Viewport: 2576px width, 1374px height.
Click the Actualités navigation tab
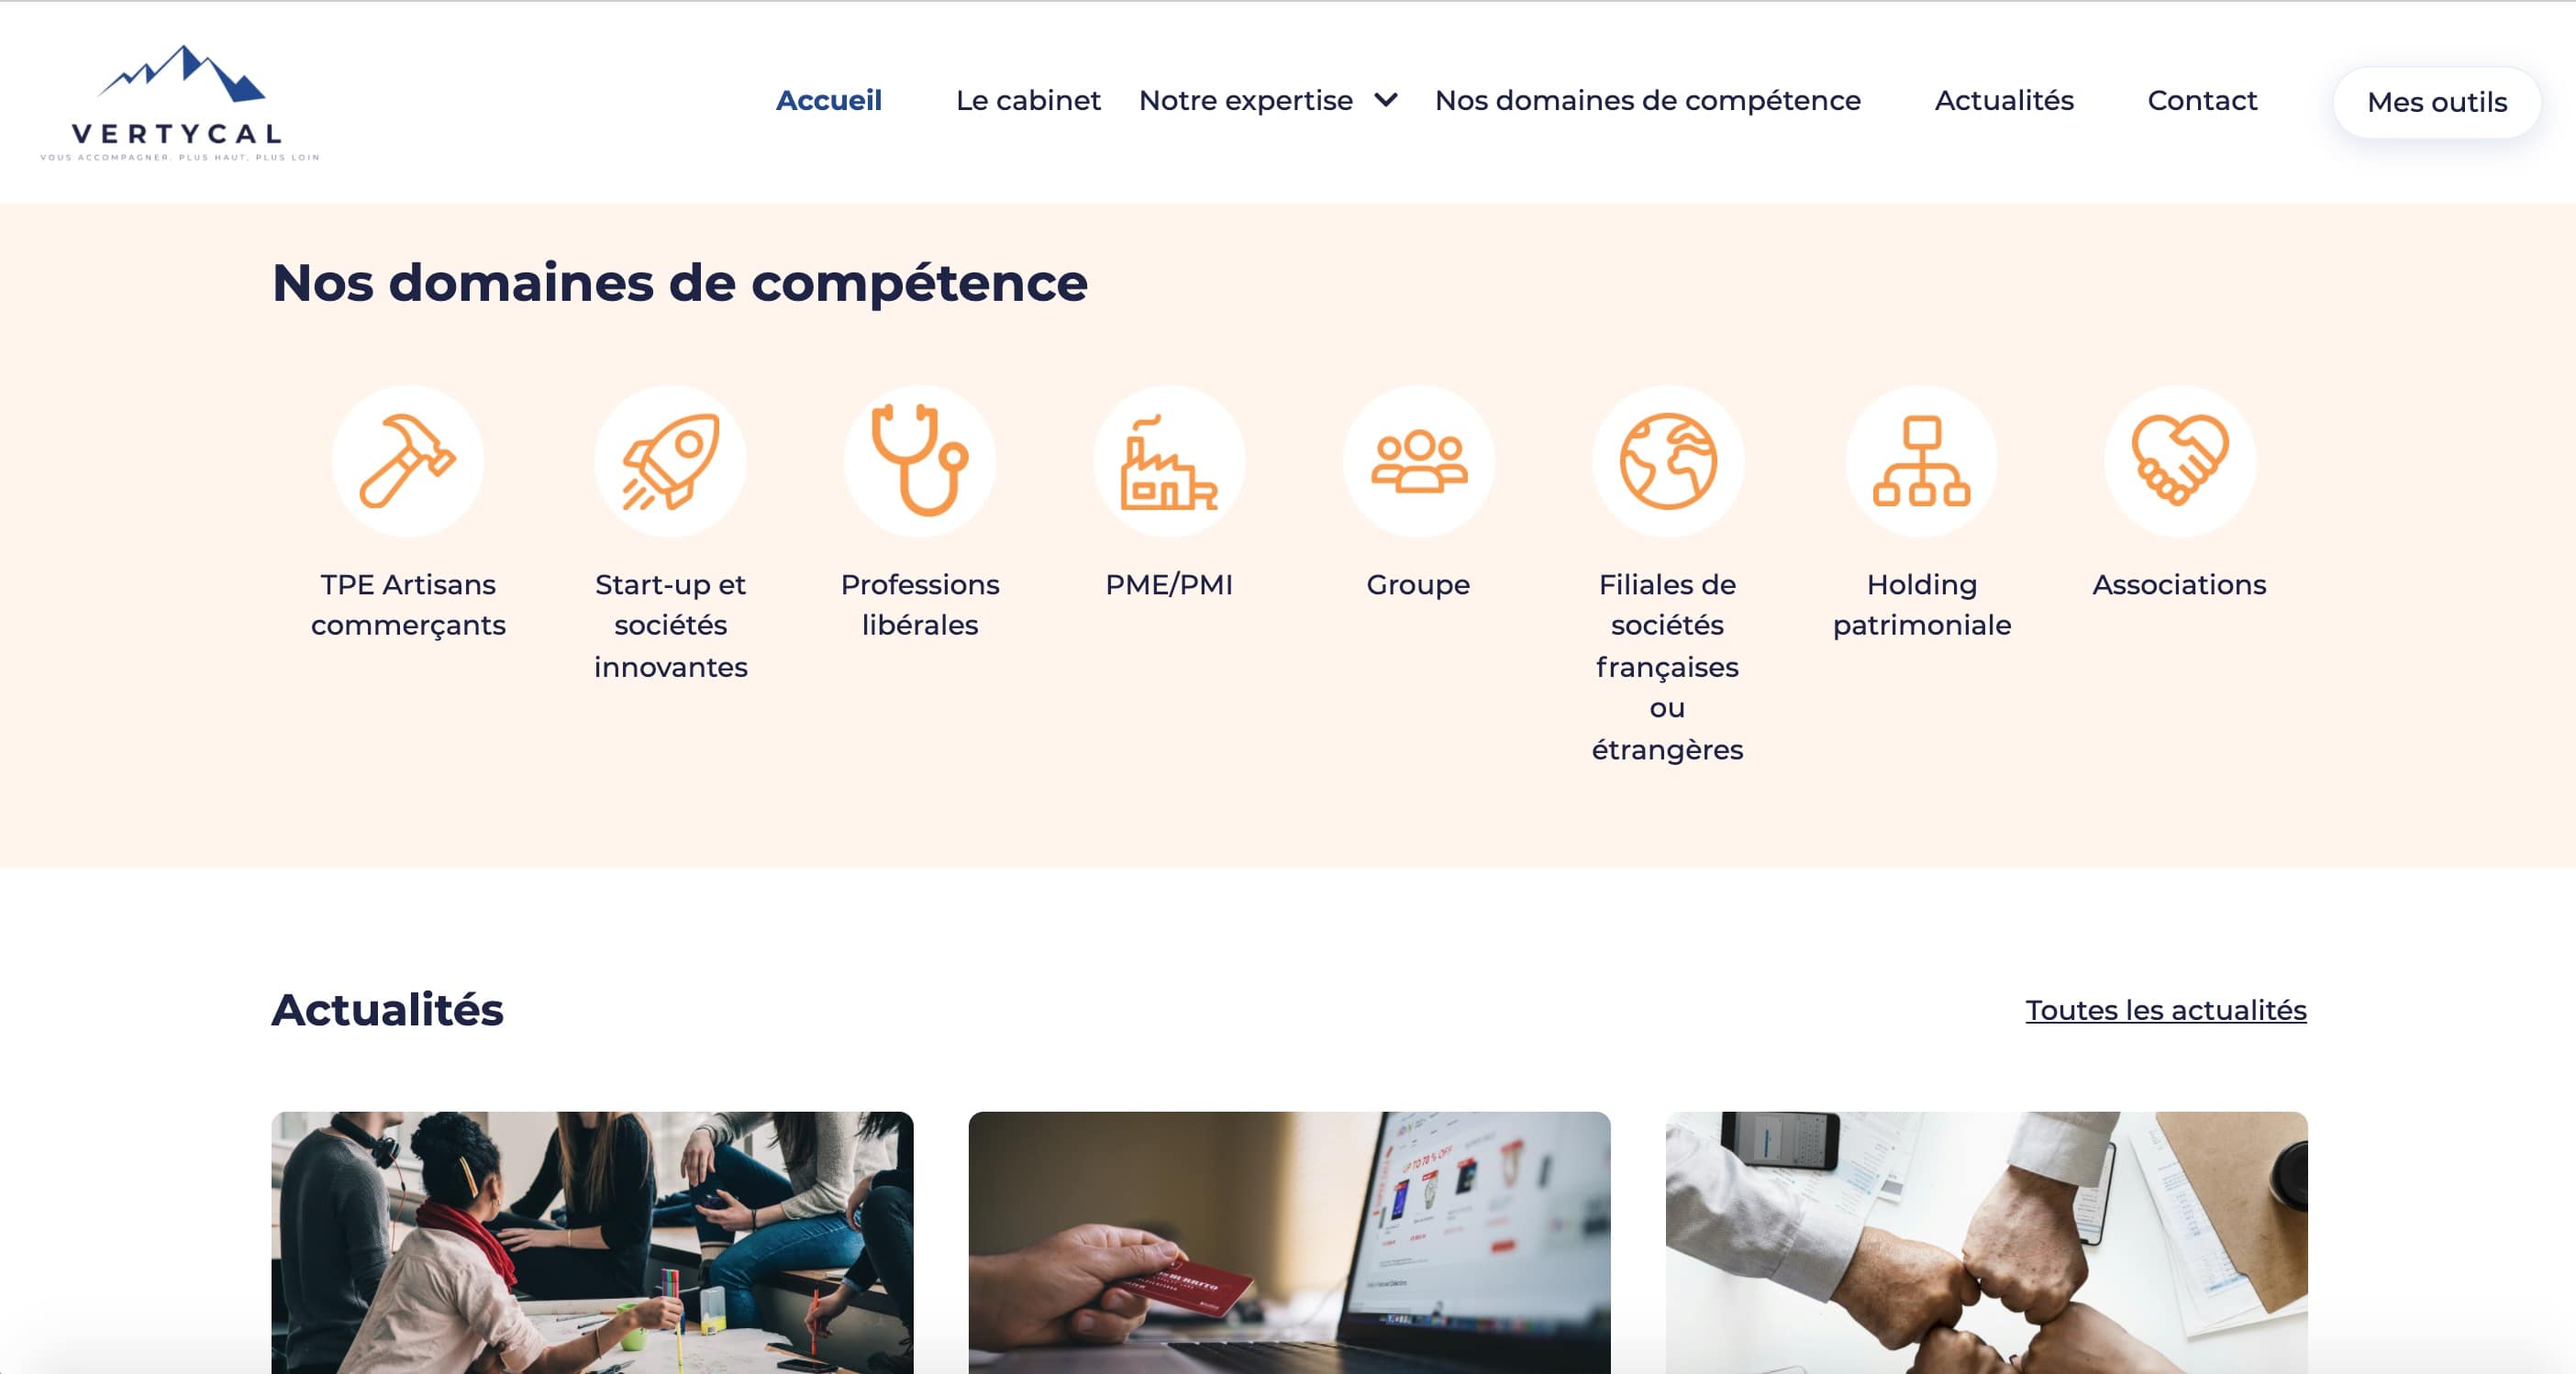[x=2004, y=101]
